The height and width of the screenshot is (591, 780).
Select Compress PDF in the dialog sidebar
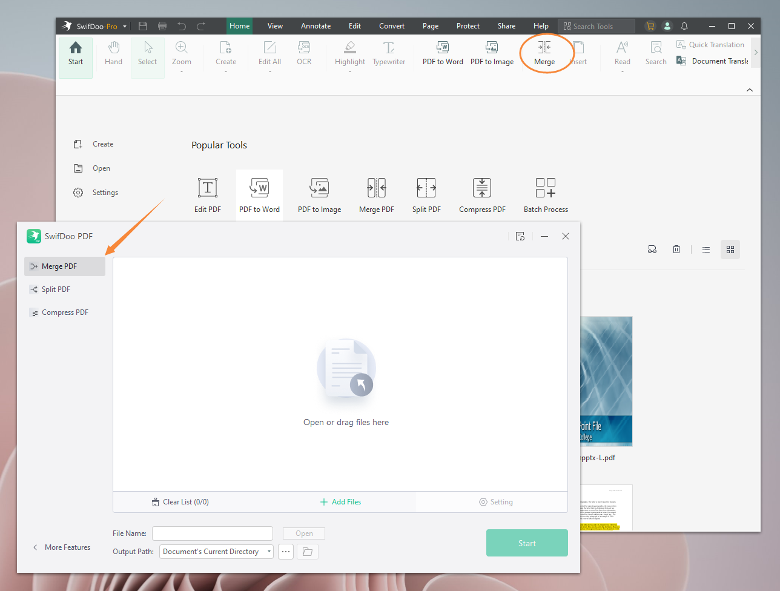[65, 312]
